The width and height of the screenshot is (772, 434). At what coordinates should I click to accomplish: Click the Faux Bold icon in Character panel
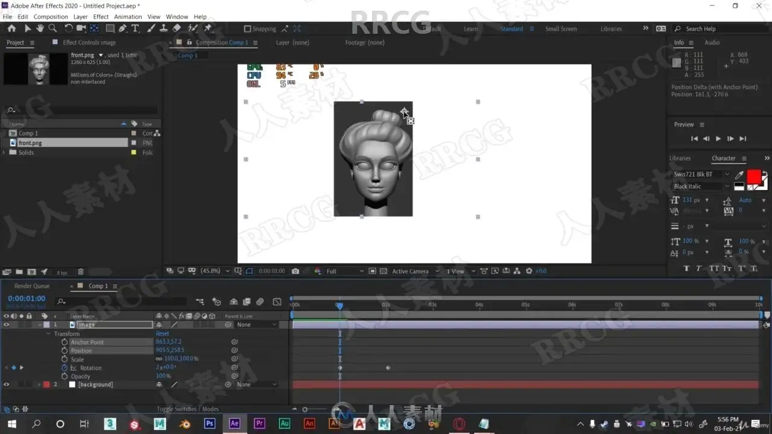tap(686, 269)
